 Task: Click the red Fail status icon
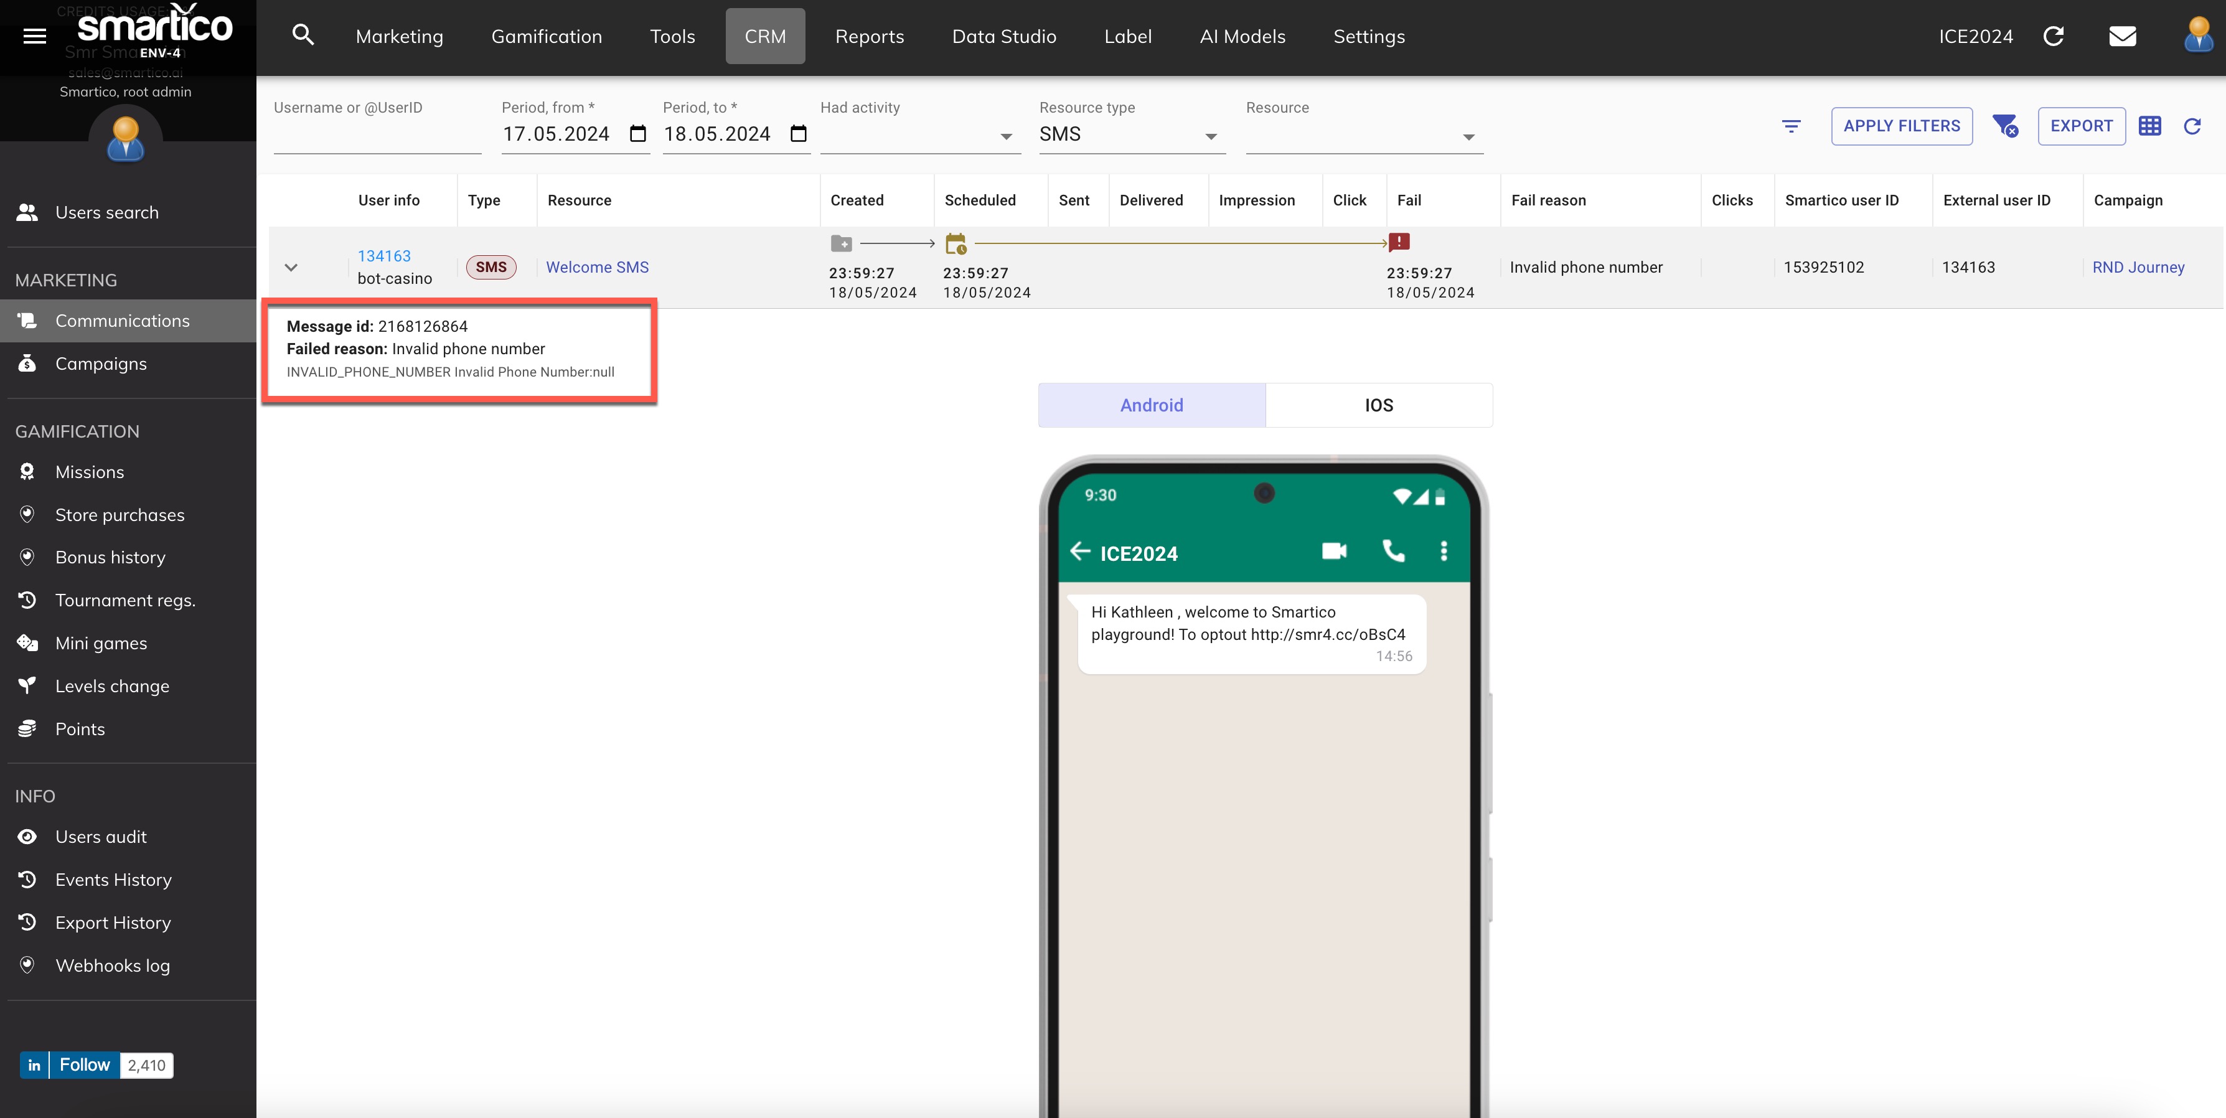point(1399,243)
